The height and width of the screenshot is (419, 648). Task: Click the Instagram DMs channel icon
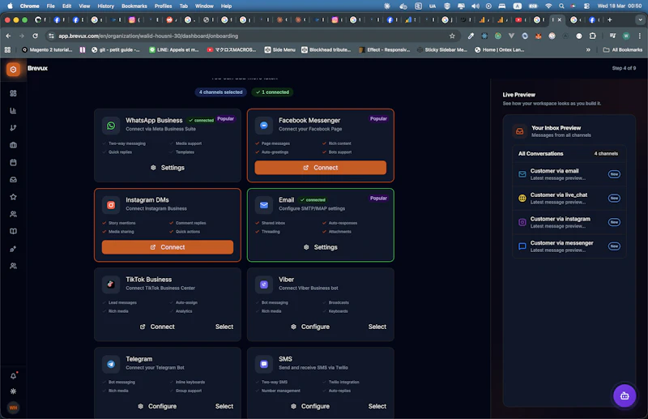pyautogui.click(x=111, y=205)
